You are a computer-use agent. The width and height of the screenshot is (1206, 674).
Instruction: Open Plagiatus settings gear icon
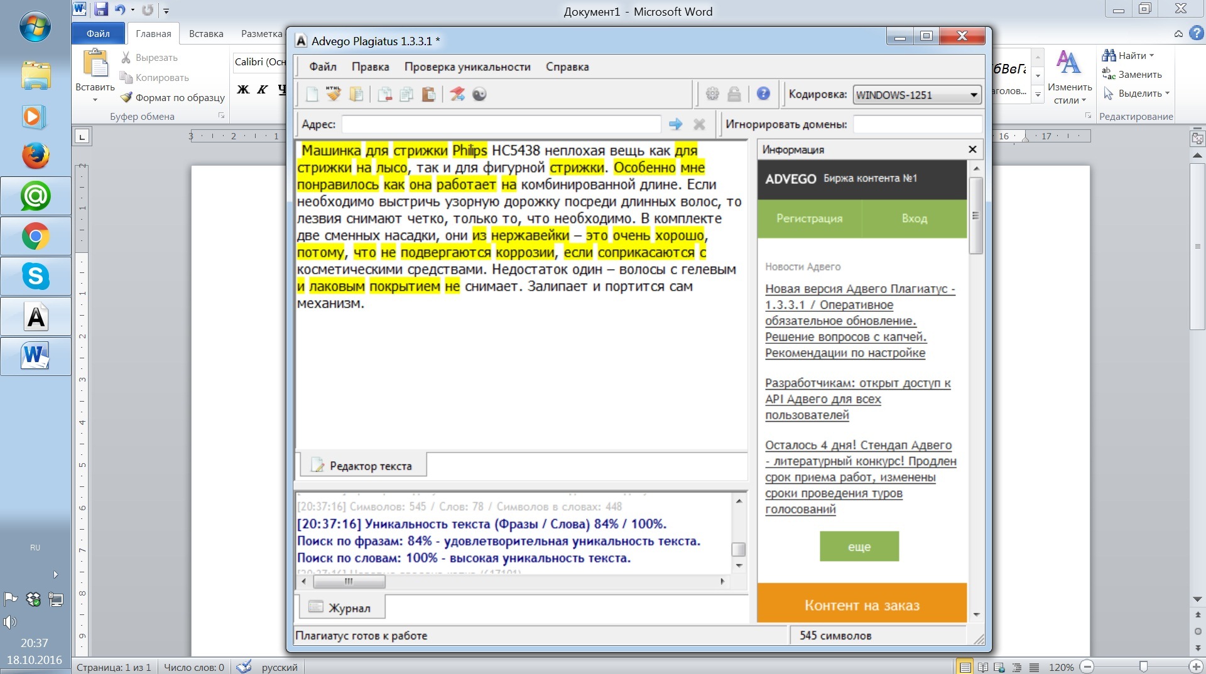click(712, 94)
